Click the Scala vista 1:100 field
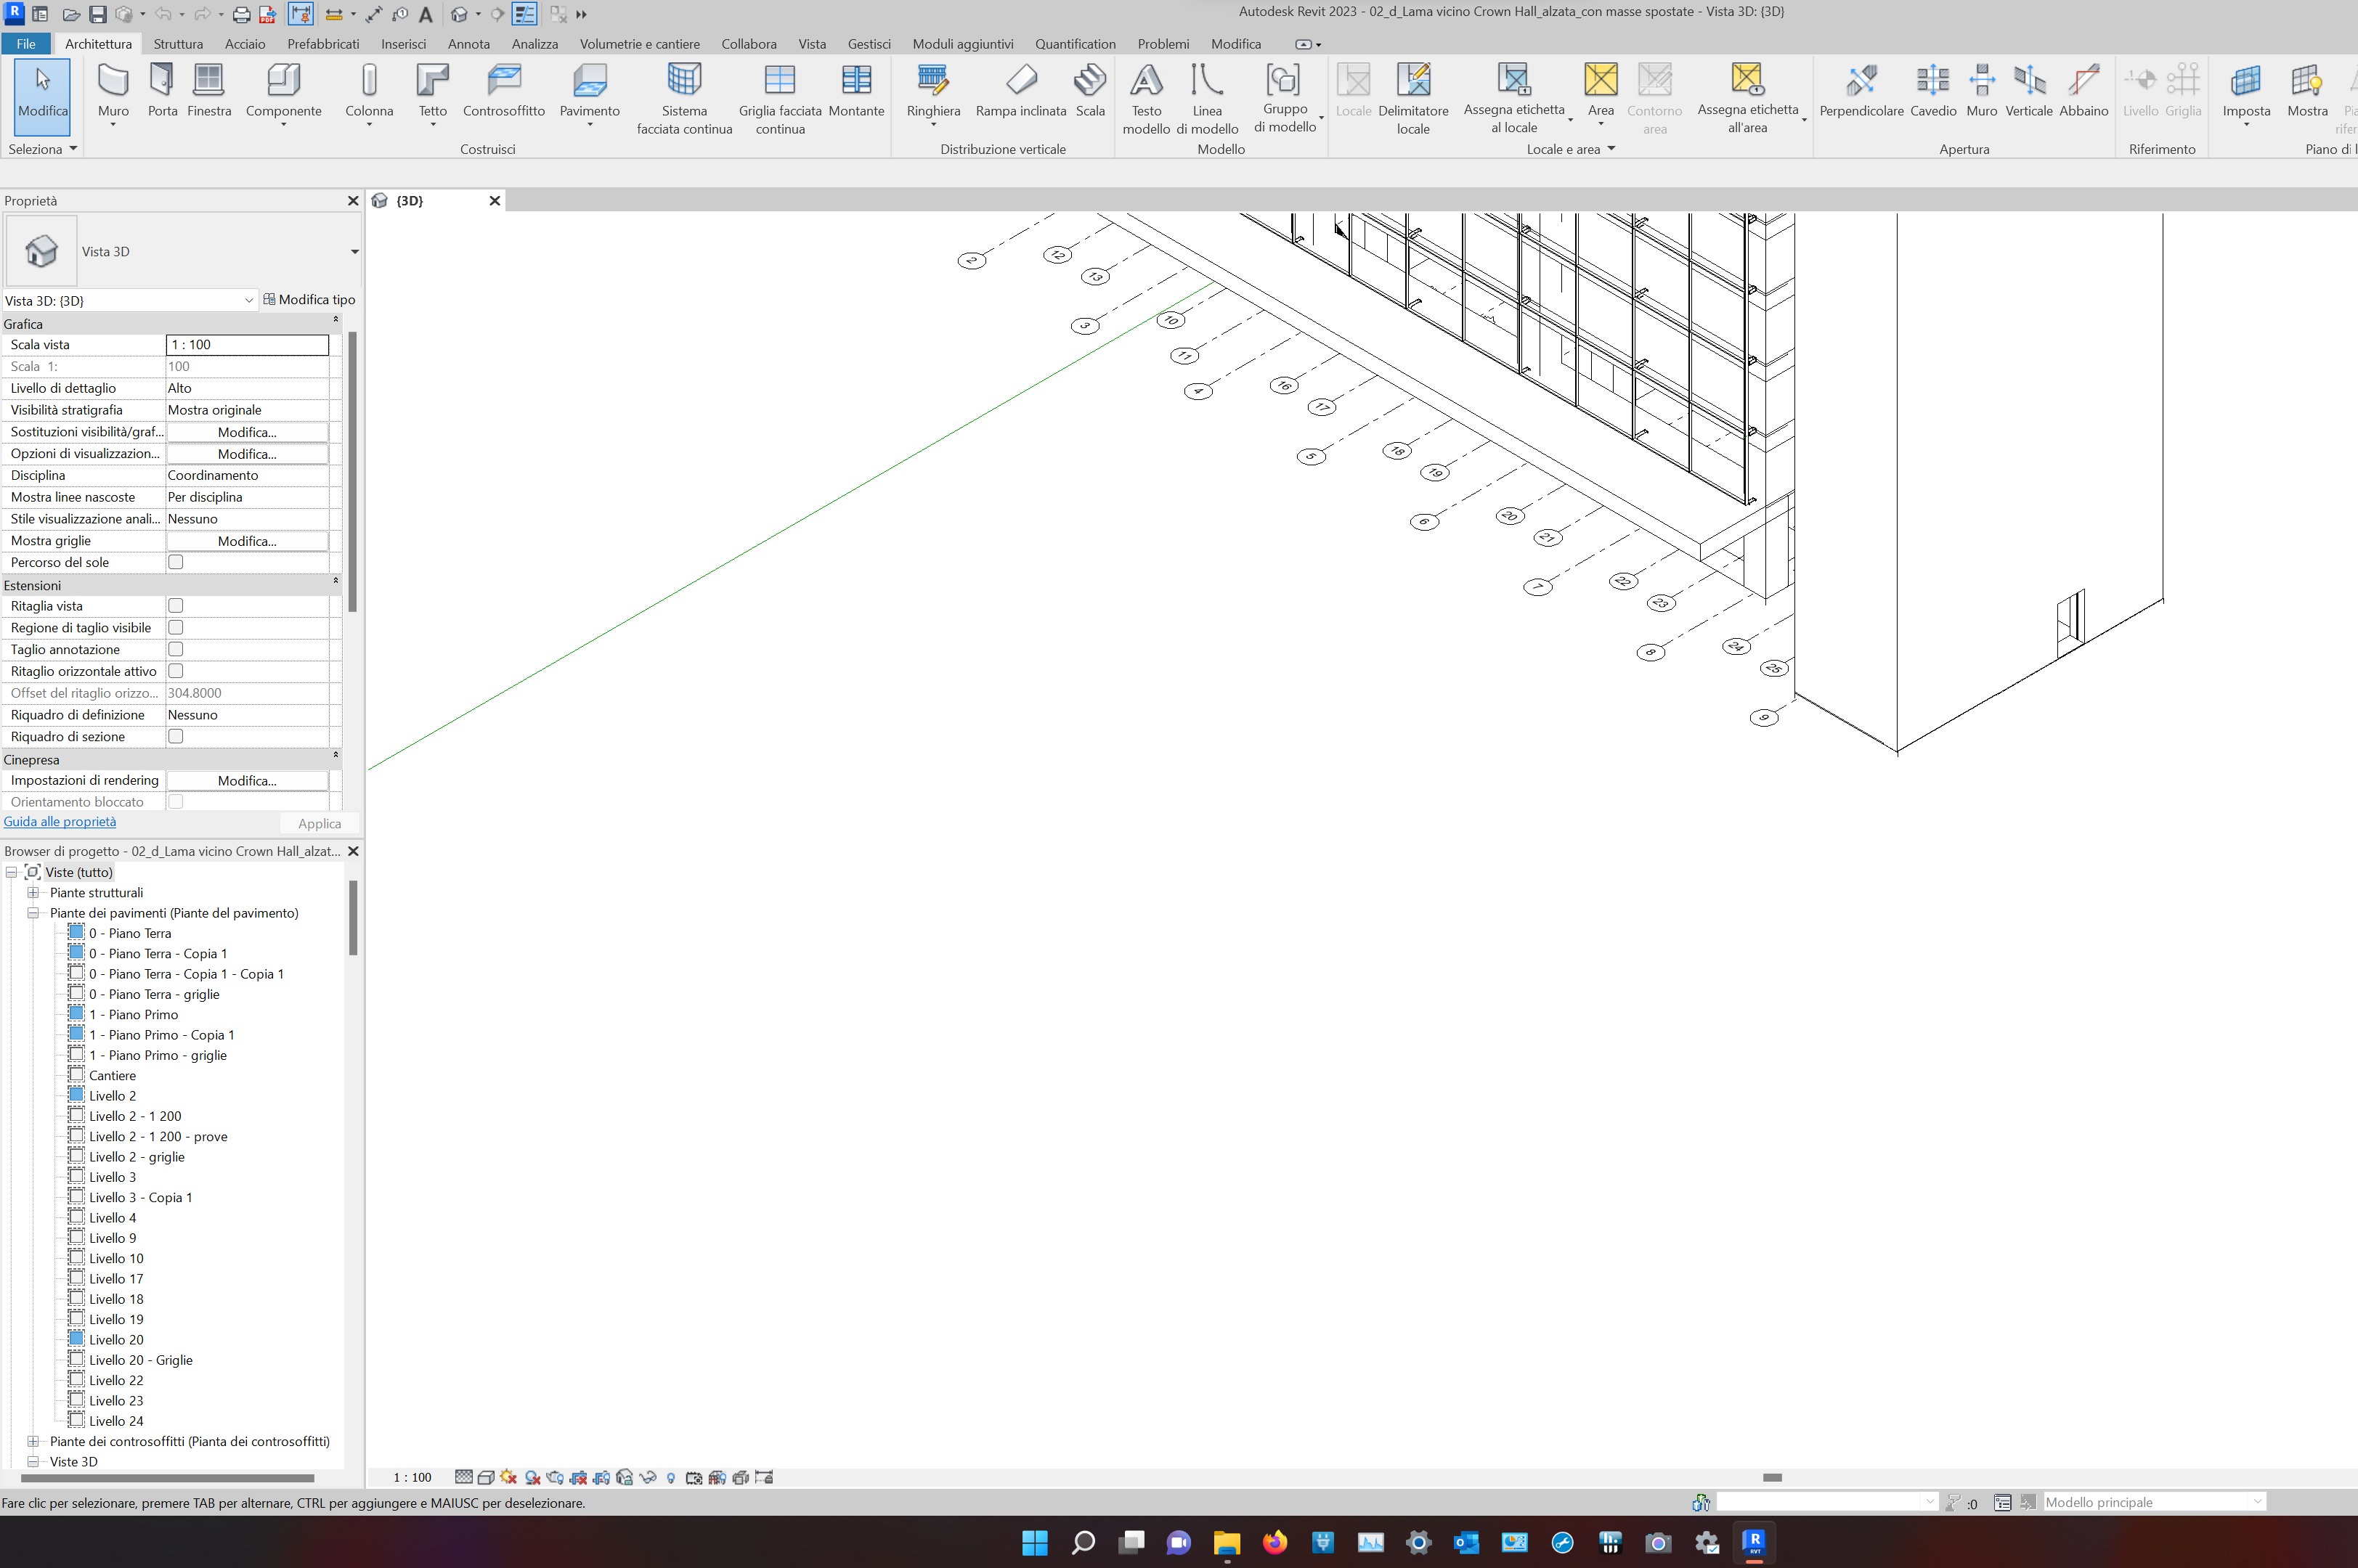Image resolution: width=2358 pixels, height=1568 pixels. pyautogui.click(x=247, y=345)
